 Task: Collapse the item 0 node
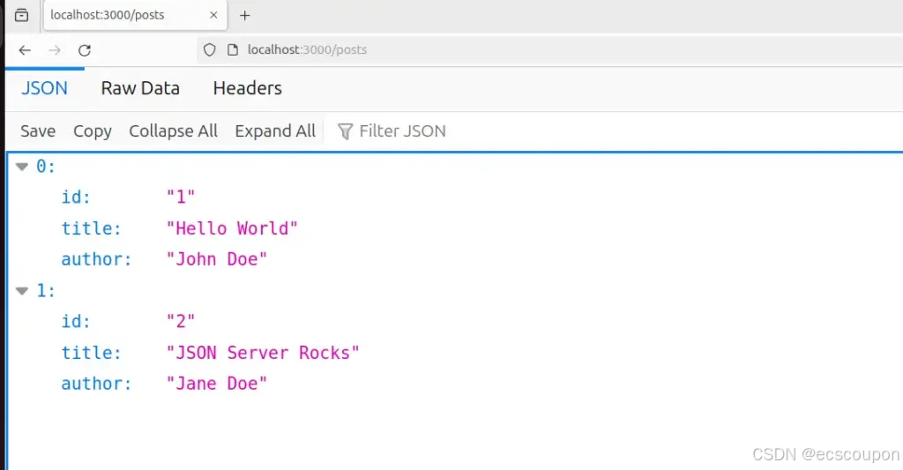[x=22, y=167]
